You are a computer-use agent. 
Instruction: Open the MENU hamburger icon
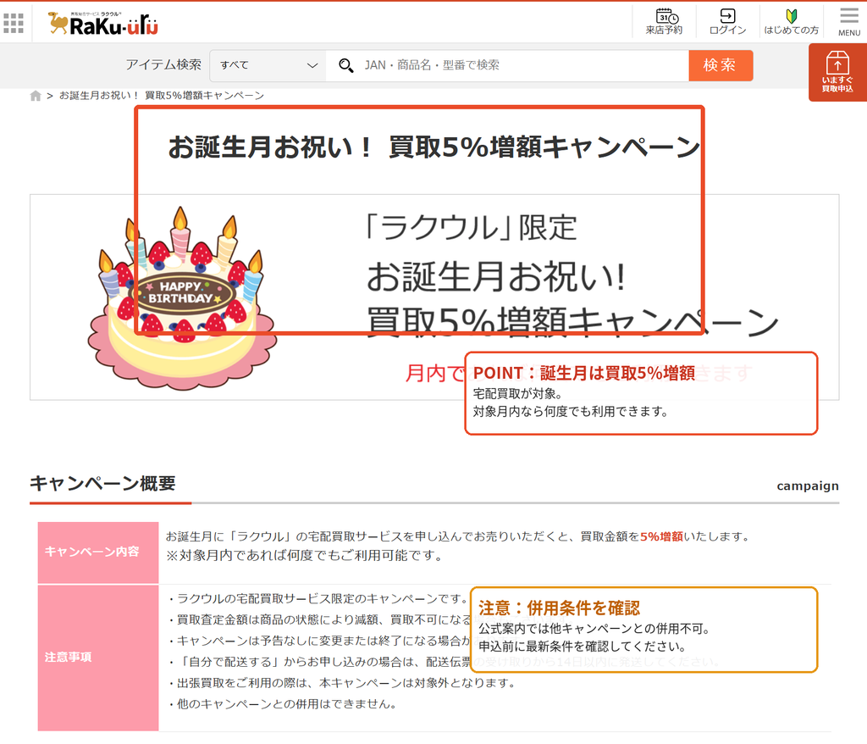pyautogui.click(x=849, y=21)
